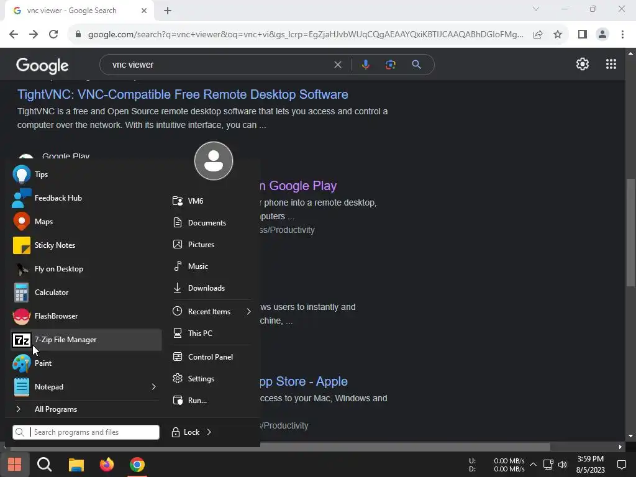
Task: Launch Fly on Desktop program
Action: coord(86,268)
